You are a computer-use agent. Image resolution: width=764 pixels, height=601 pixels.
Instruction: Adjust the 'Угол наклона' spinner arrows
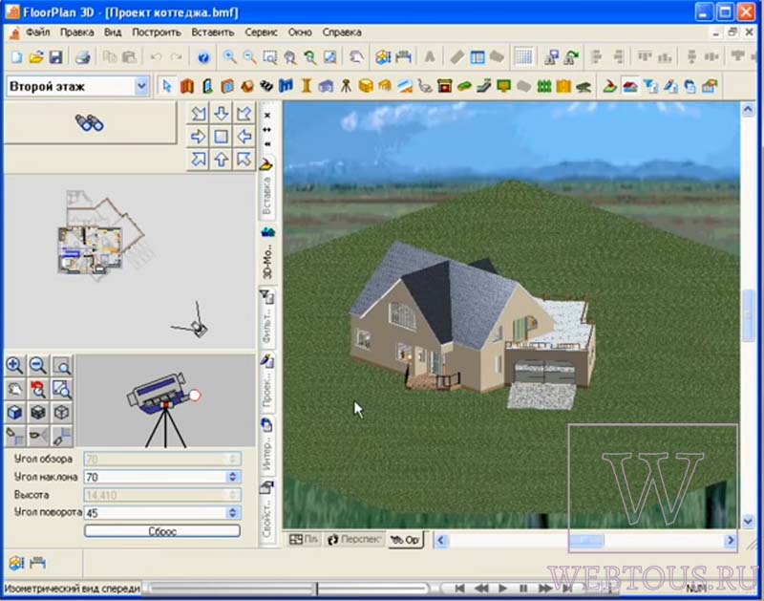[232, 477]
